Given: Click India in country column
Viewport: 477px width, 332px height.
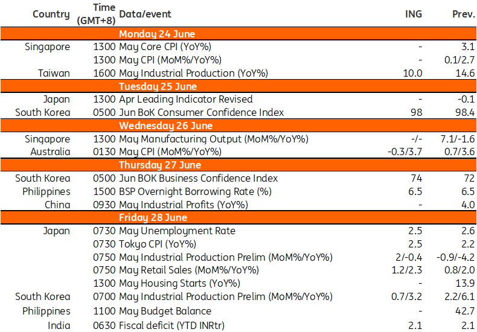Looking at the screenshot, I should point(59,325).
